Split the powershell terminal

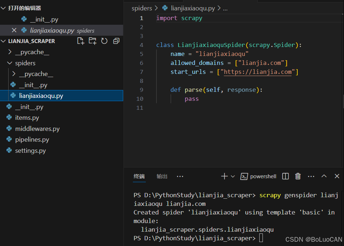coord(285,176)
